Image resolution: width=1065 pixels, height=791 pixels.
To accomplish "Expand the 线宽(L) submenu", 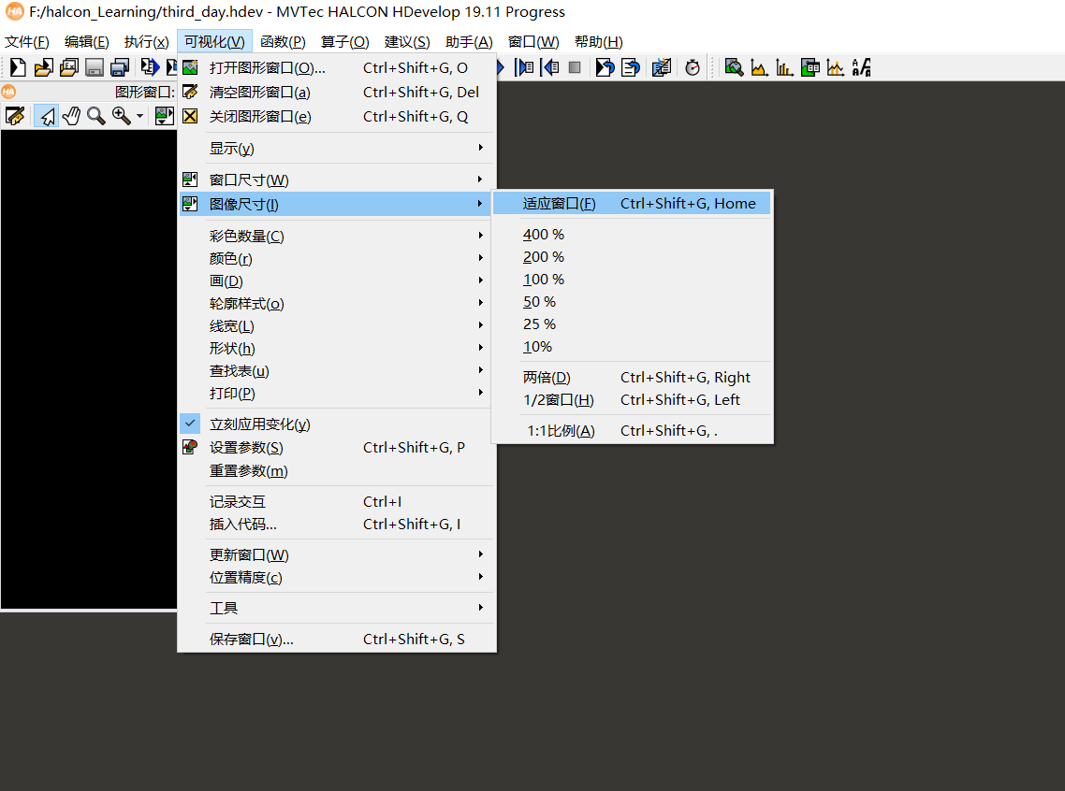I will (337, 325).
